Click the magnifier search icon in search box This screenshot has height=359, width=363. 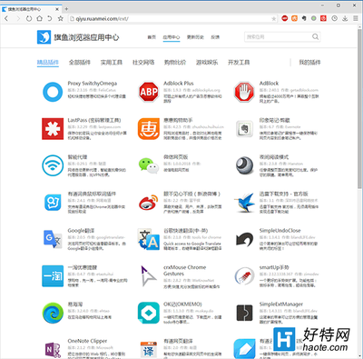point(315,36)
